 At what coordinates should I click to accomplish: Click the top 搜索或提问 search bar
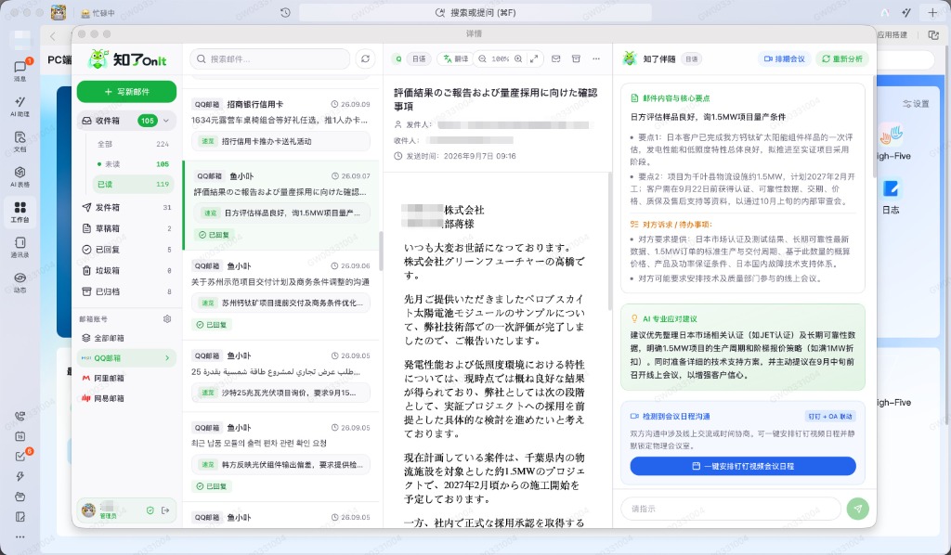[475, 12]
